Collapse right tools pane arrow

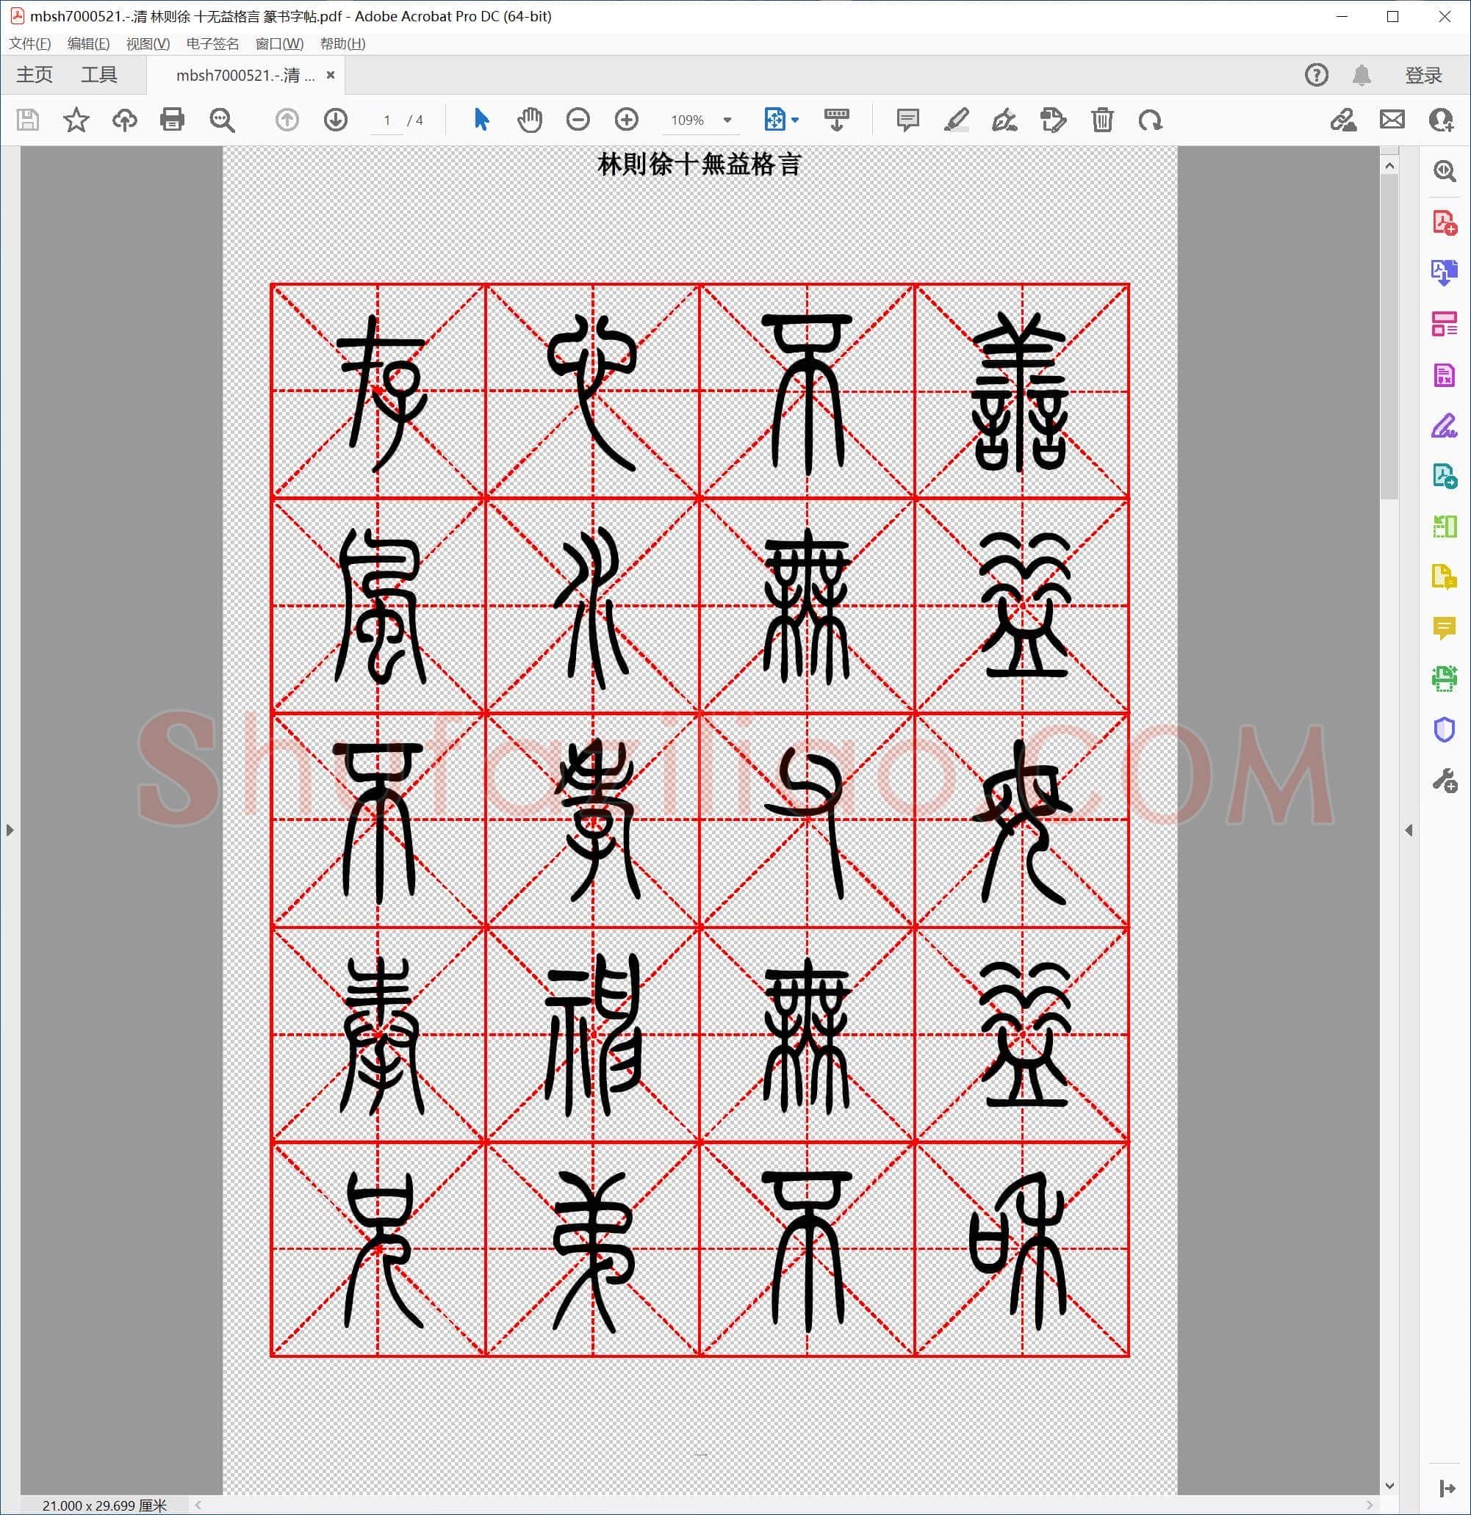[1409, 830]
